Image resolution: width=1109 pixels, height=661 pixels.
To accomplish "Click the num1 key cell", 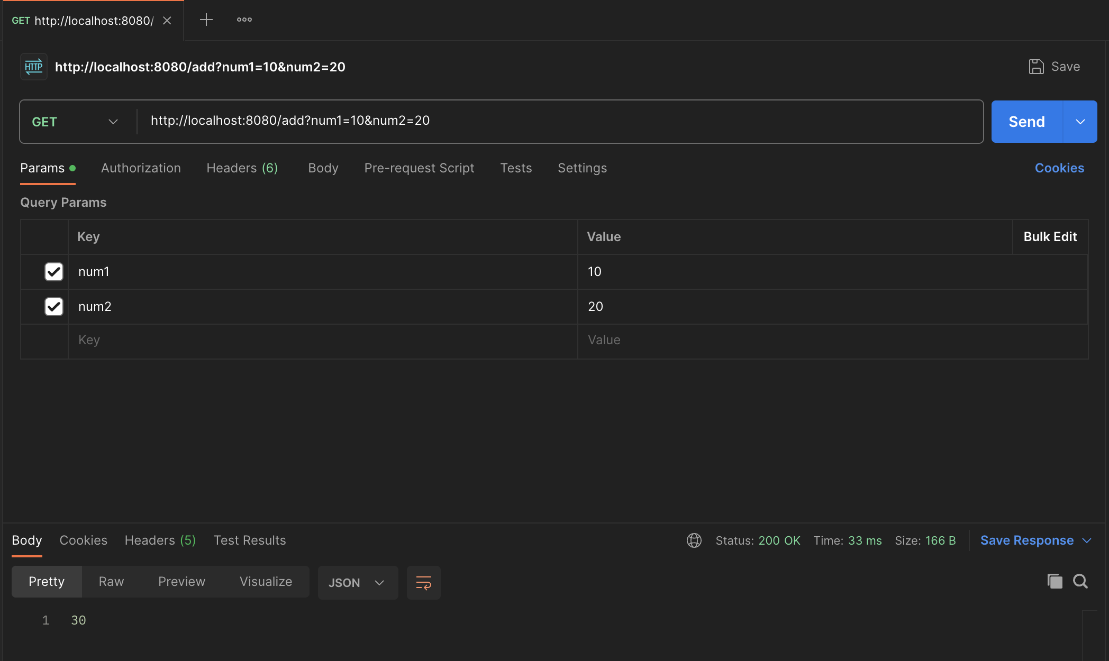I will click(323, 272).
